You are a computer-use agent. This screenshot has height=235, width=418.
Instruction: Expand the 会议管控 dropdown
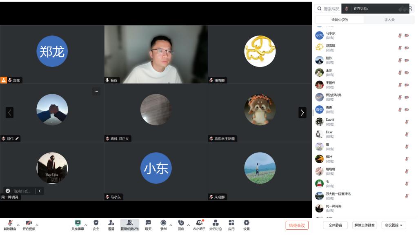pyautogui.click(x=394, y=225)
